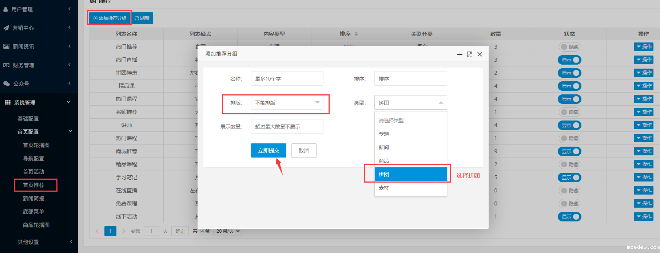Click the 系统管理 grid icon
This screenshot has height=253, width=660.
(7, 103)
